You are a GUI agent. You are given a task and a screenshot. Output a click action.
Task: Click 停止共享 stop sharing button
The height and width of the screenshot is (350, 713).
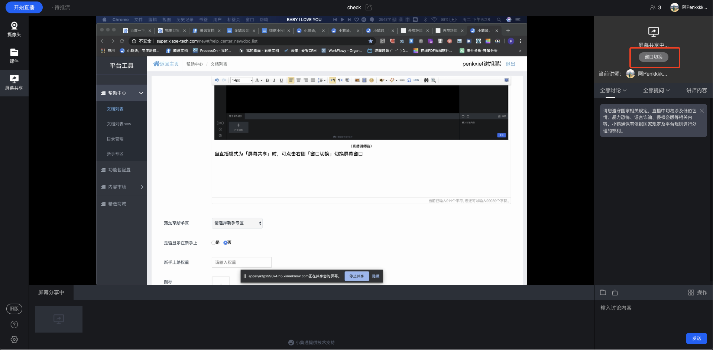(357, 276)
